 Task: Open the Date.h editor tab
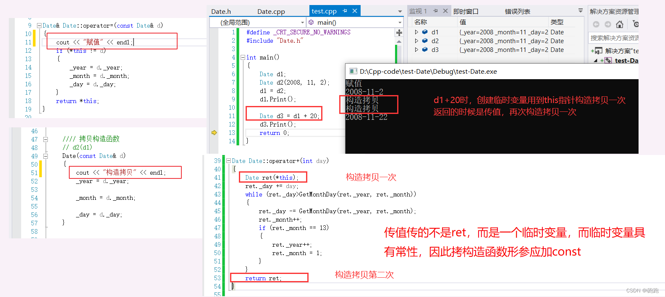click(221, 11)
